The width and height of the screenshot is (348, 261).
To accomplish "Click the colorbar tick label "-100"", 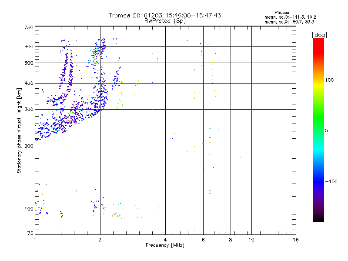I will pos(331,181).
